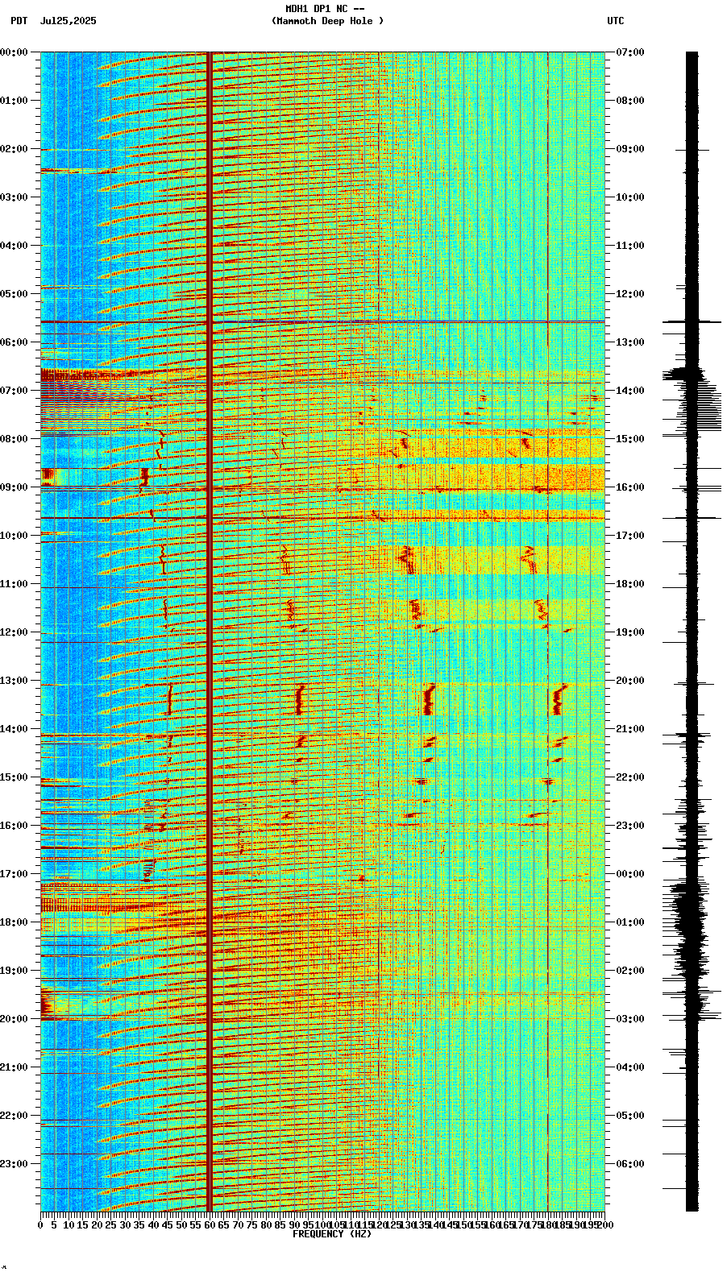Select the 07:00 PDT time label
Image resolution: width=727 pixels, height=1276 pixels.
tap(14, 391)
